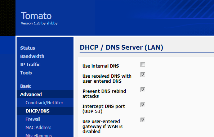Expand the Basic settings section
Viewport: 214px width, 137px height.
tap(26, 86)
